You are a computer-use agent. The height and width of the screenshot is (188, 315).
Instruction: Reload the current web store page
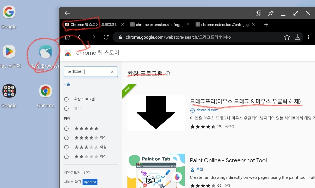(x=106, y=37)
